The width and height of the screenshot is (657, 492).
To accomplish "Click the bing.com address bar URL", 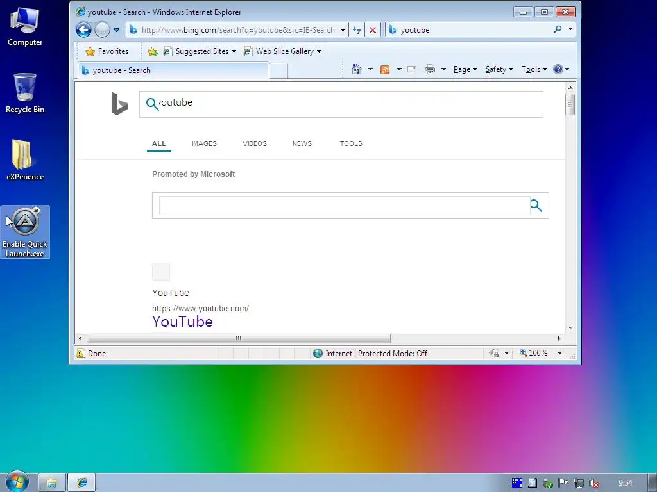I will (x=238, y=30).
